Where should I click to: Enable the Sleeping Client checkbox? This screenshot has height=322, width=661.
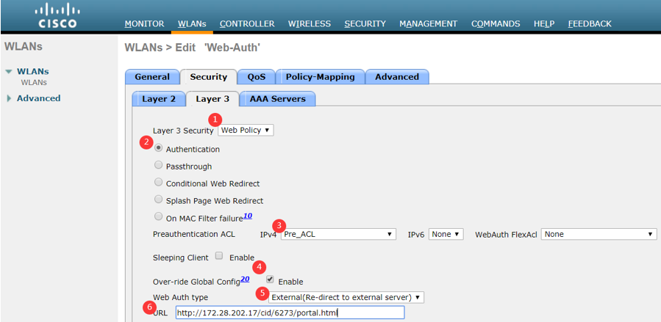click(x=219, y=256)
